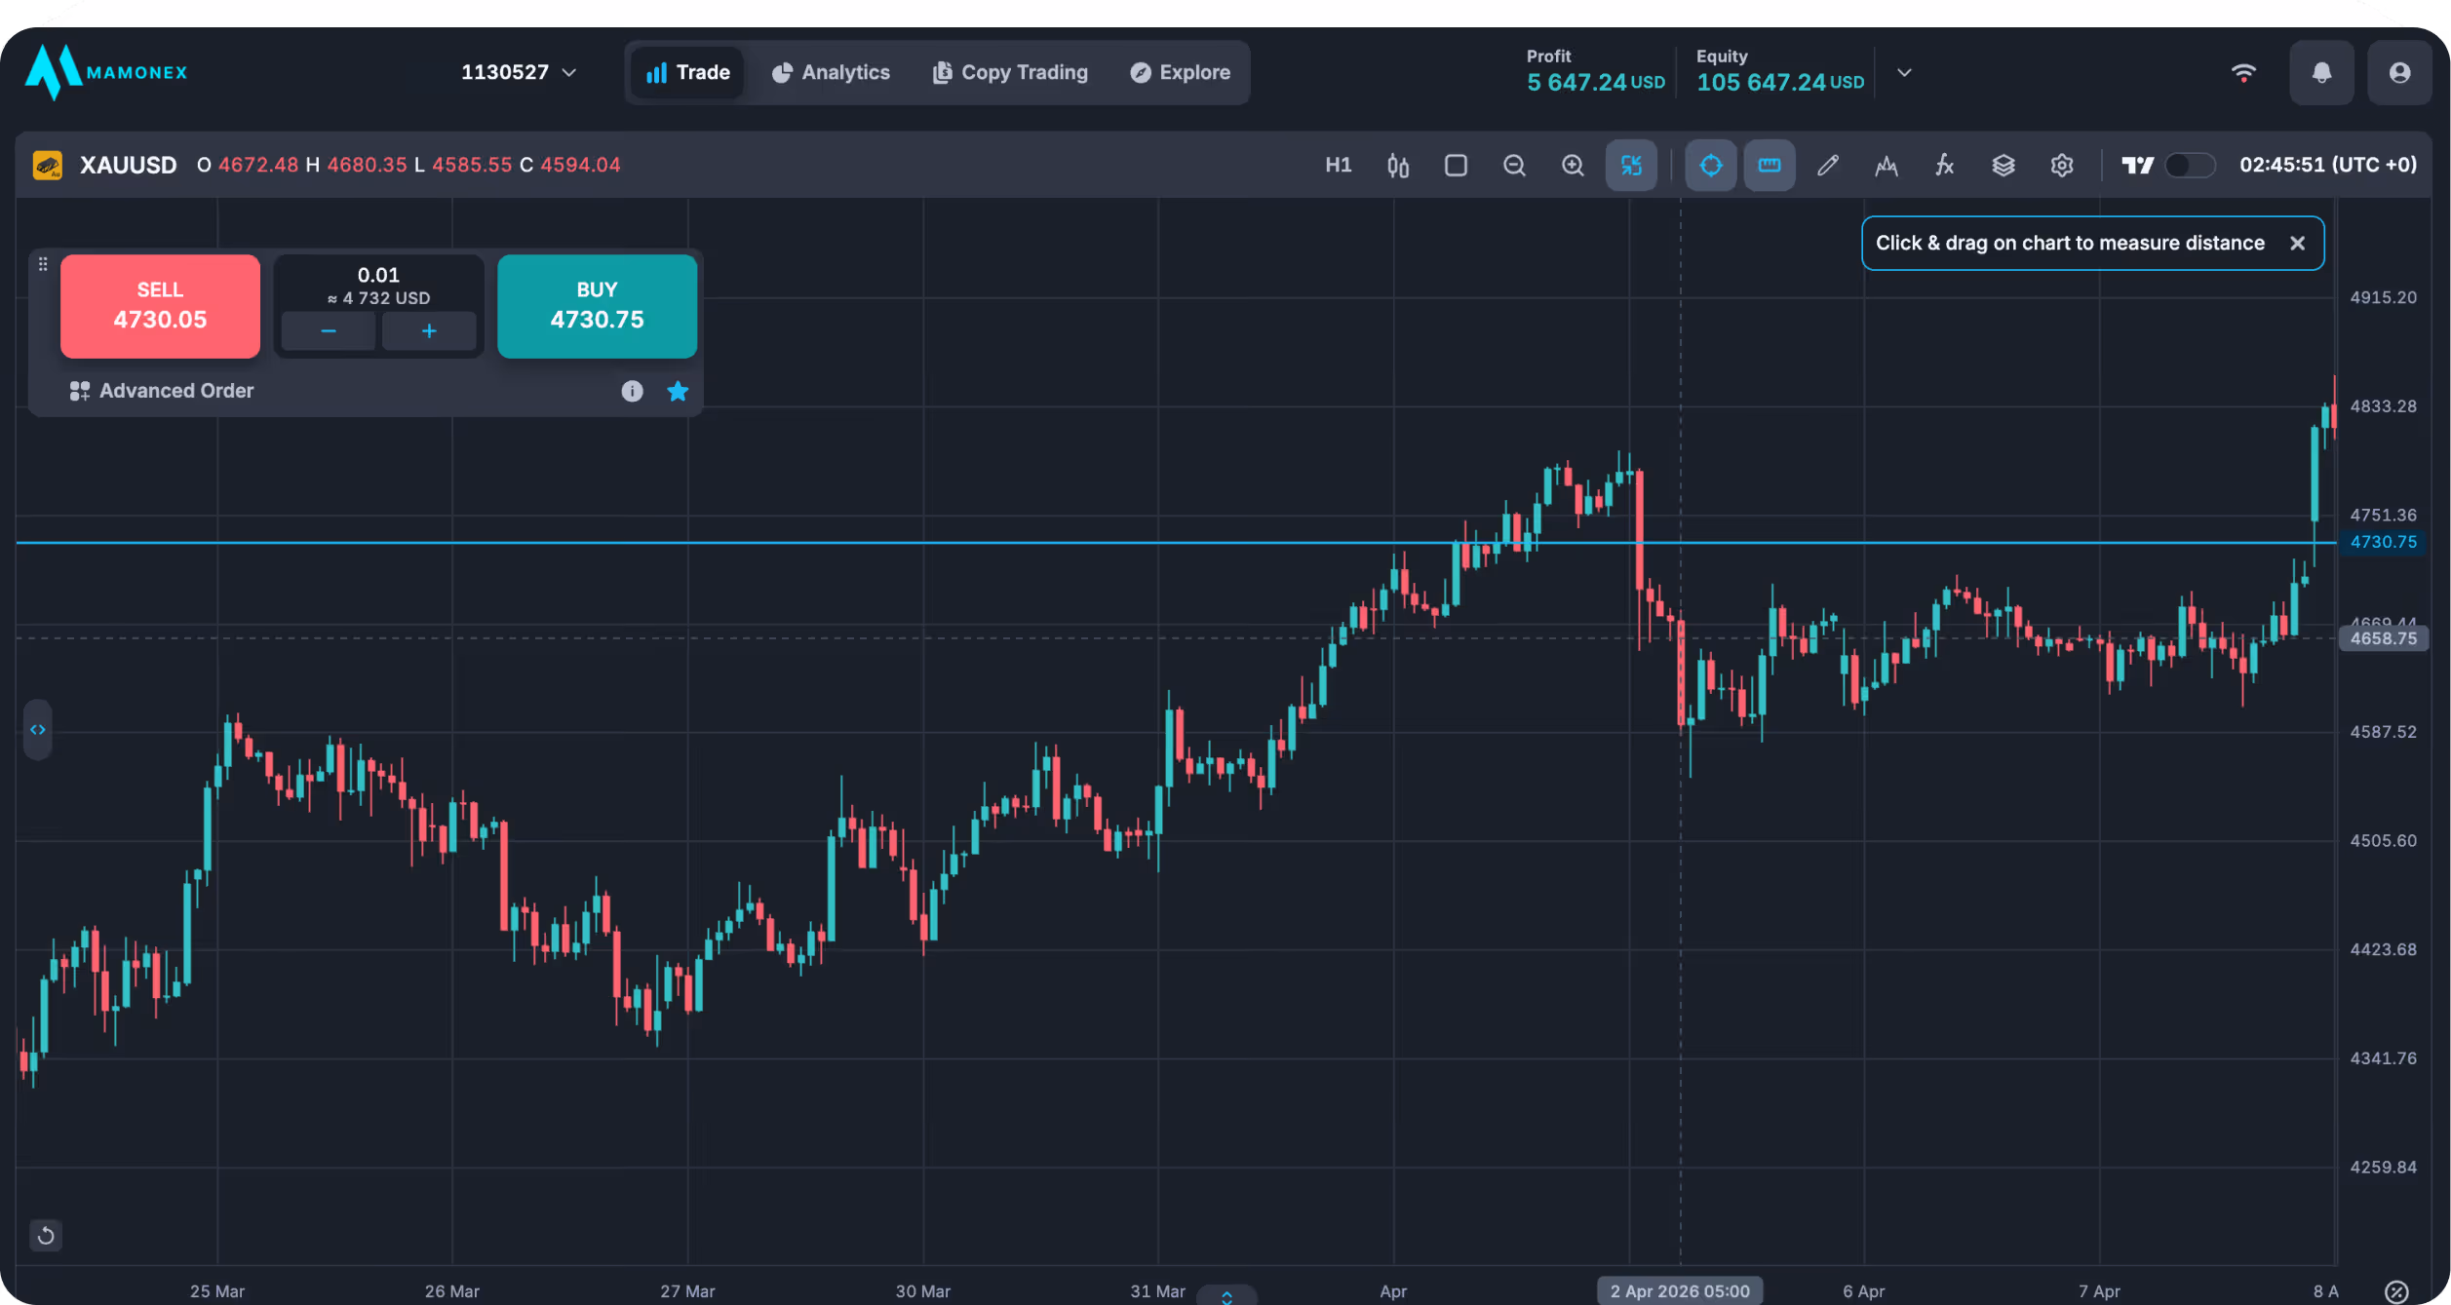The image size is (2451, 1305).
Task: Click the zoom in magnifier icon
Action: pos(1573,166)
